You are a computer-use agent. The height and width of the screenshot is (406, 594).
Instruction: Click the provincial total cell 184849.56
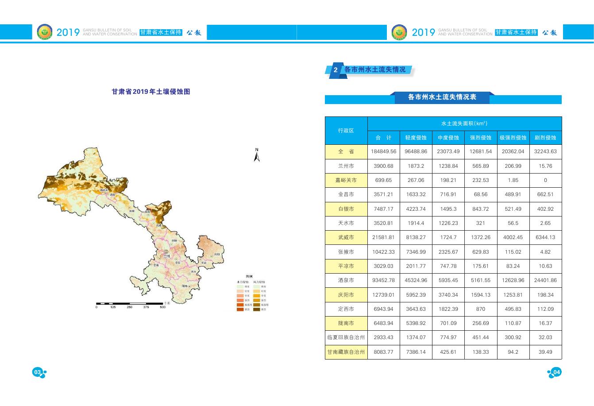point(384,151)
